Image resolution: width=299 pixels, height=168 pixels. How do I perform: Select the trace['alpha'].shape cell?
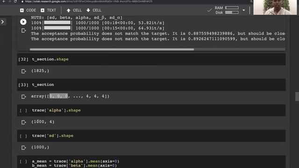151,110
